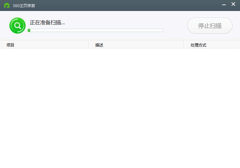
Task: Click the 360主页修复 window title
Action: pos(24,5)
